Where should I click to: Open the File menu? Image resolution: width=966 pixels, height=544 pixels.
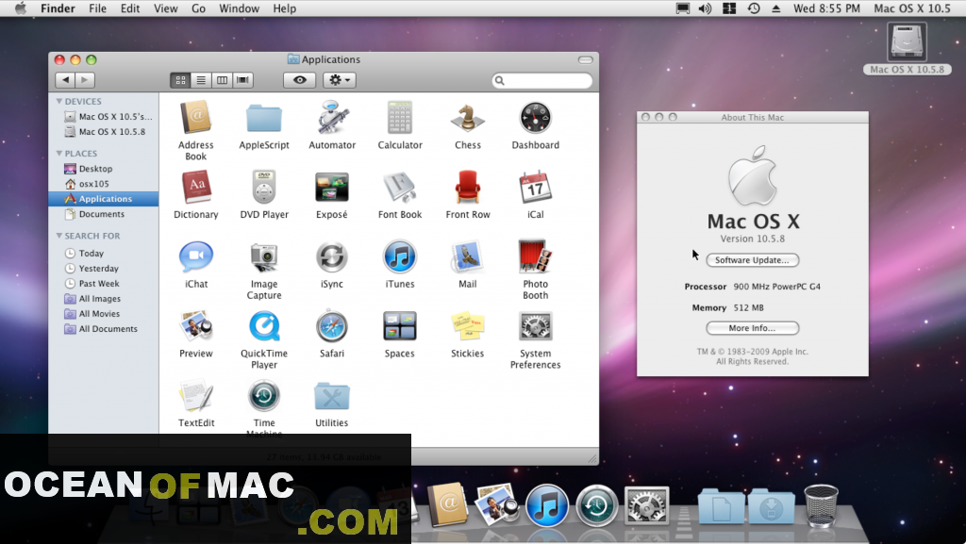coord(97,8)
